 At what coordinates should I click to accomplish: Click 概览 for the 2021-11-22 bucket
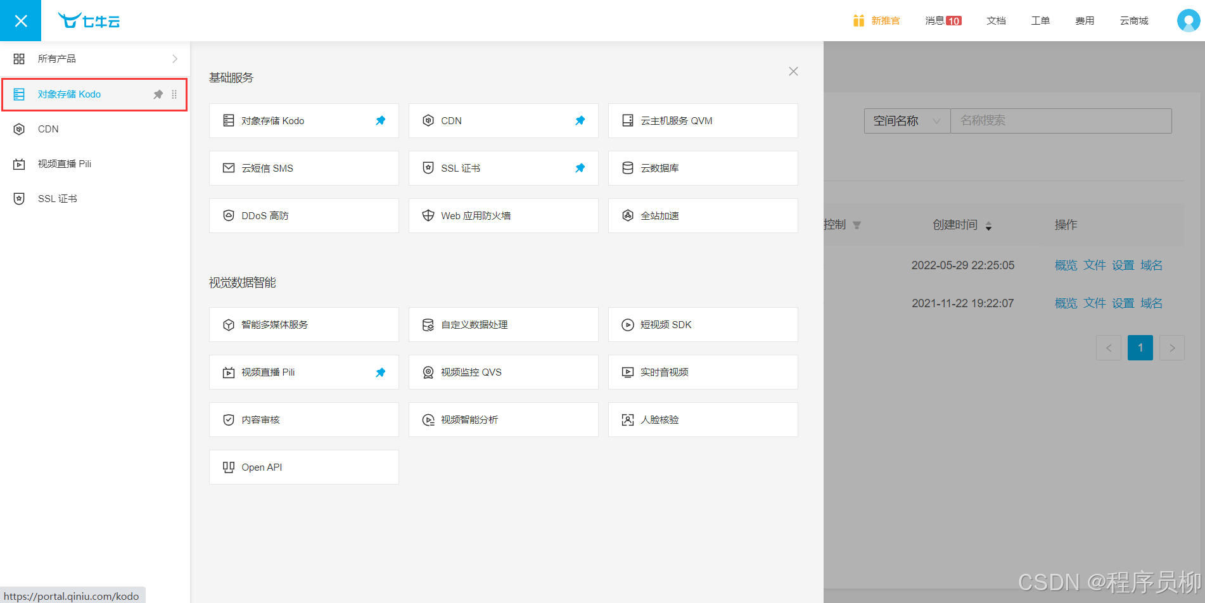1066,303
